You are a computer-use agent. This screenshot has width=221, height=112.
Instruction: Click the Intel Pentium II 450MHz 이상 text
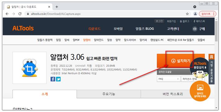click(x=79, y=73)
